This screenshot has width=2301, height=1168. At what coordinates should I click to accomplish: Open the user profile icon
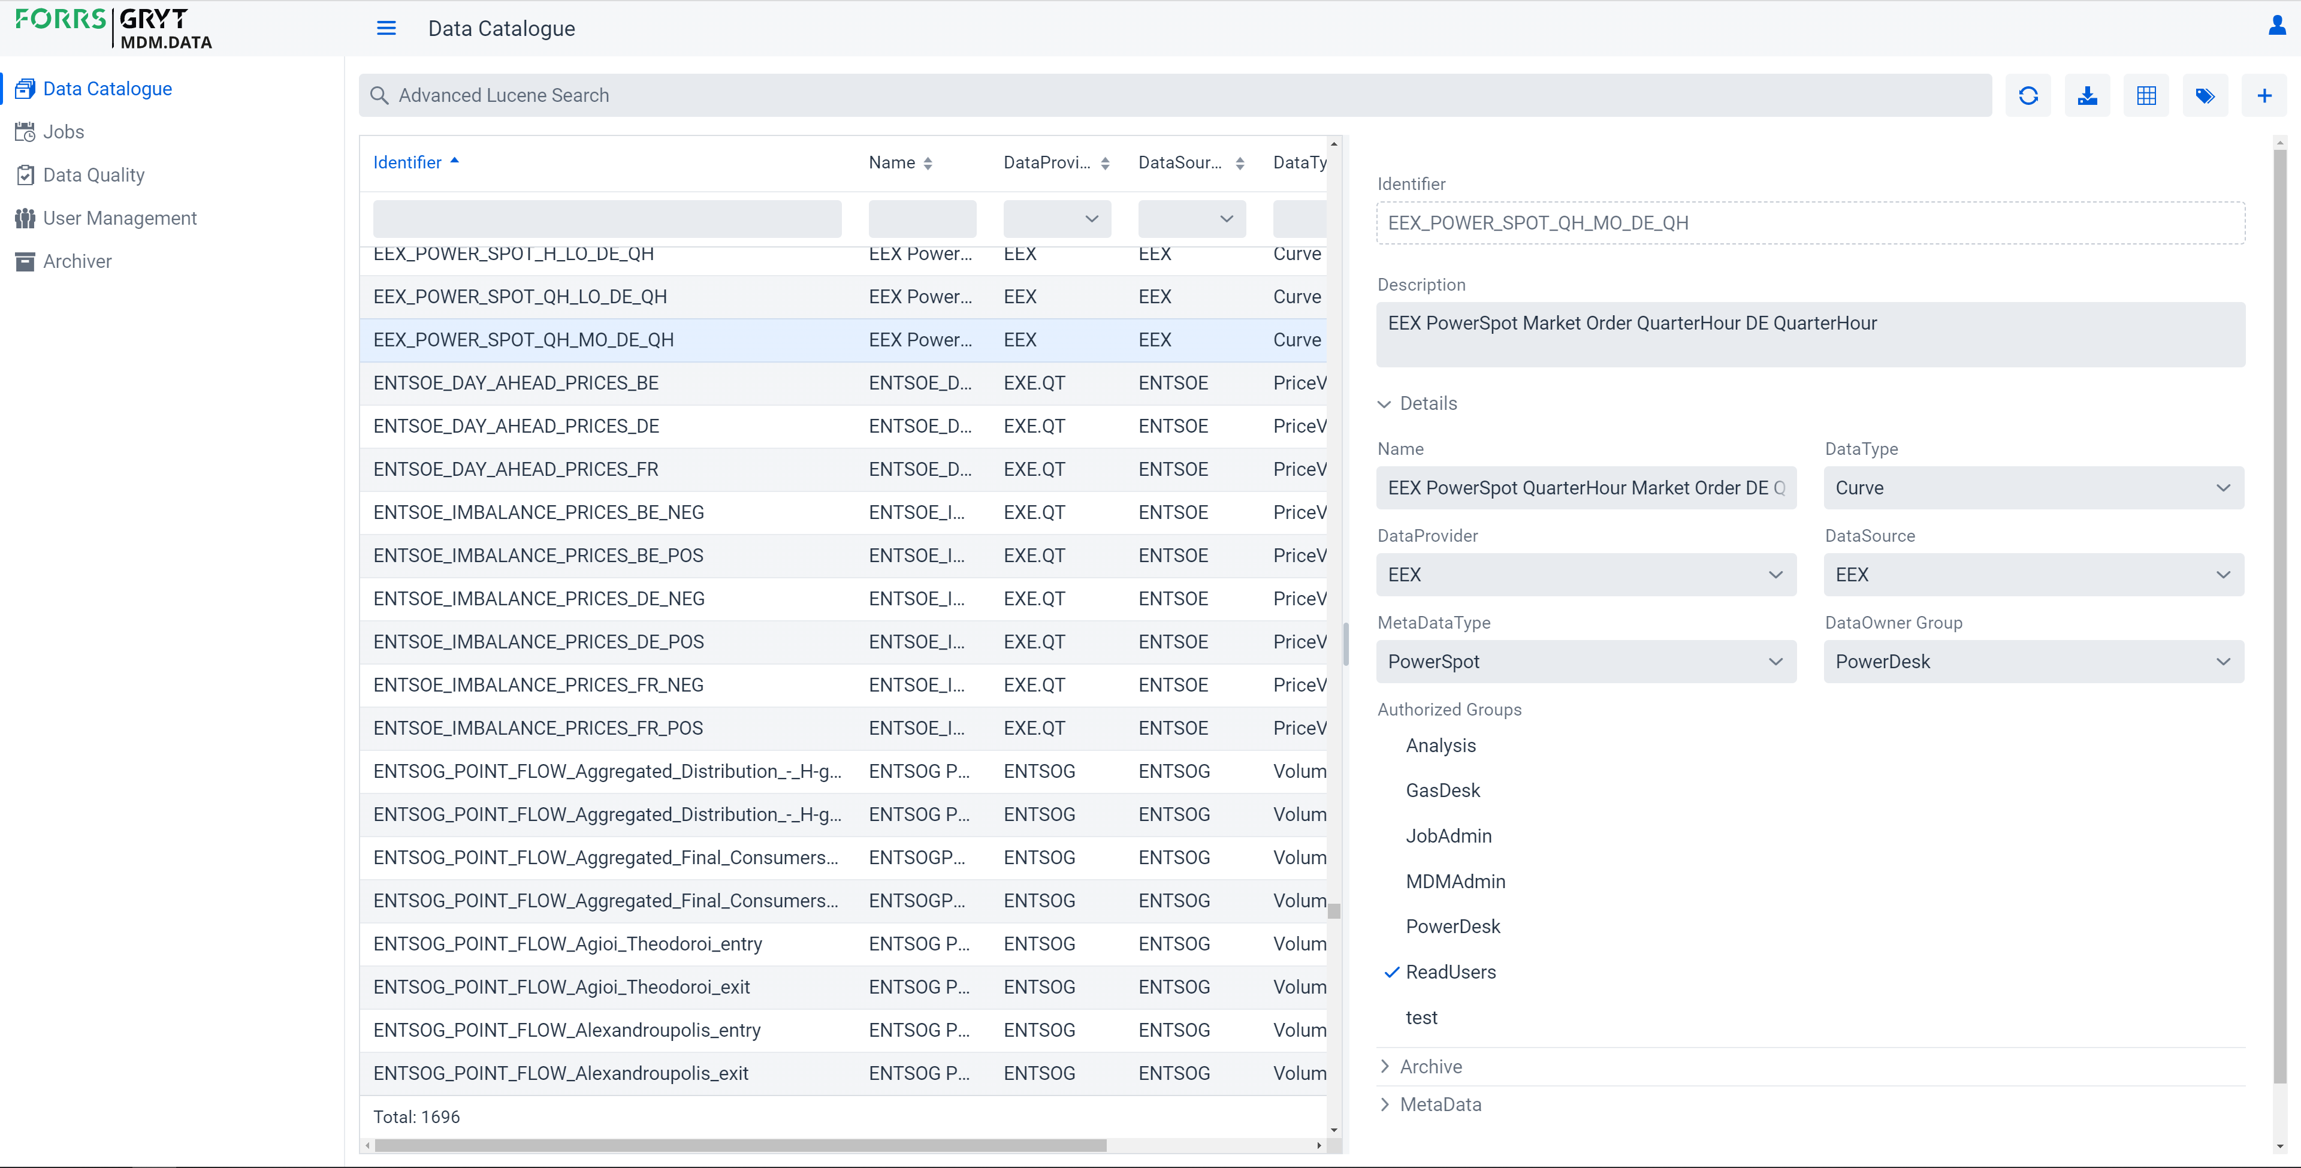tap(2277, 26)
